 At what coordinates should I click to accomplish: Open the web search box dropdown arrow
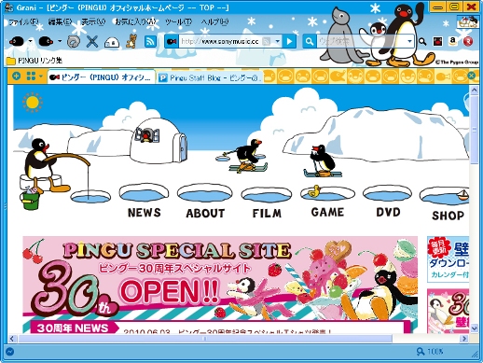[409, 41]
